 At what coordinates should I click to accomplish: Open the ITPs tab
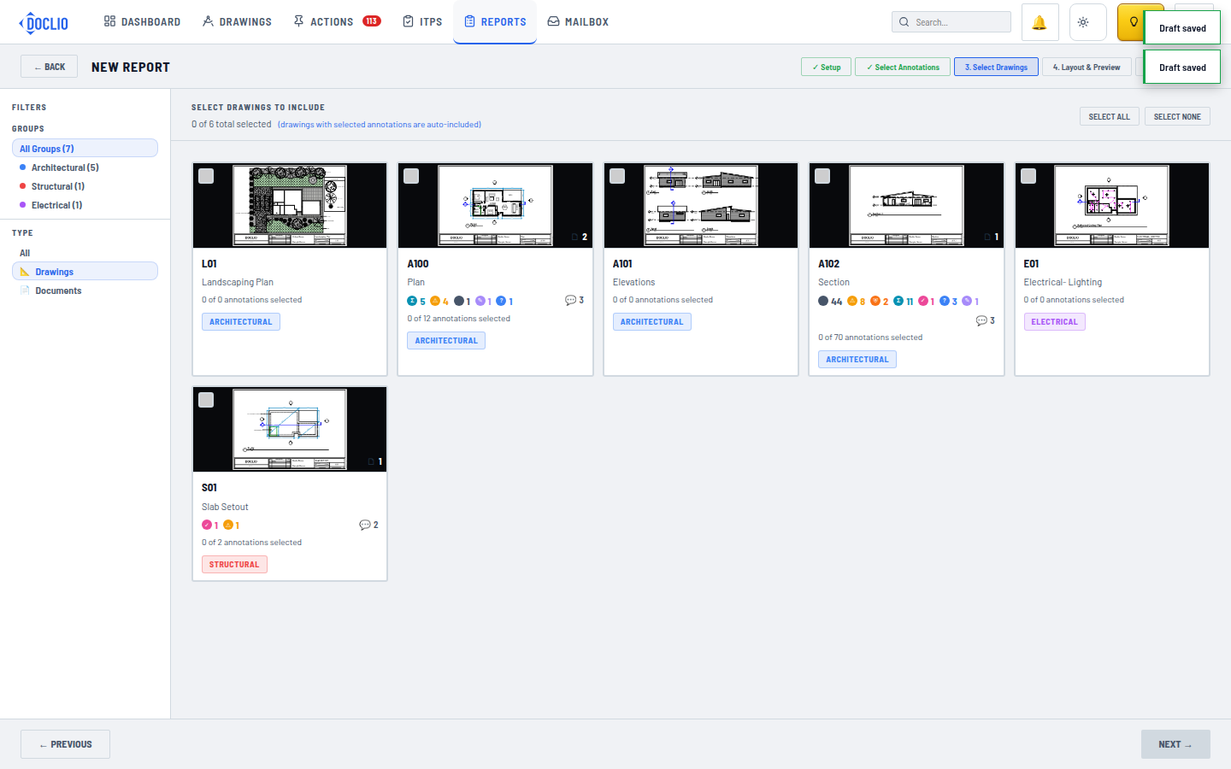(x=422, y=21)
